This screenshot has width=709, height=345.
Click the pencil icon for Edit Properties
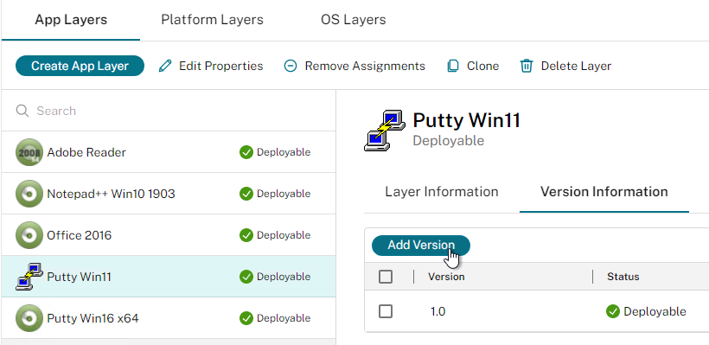click(165, 66)
